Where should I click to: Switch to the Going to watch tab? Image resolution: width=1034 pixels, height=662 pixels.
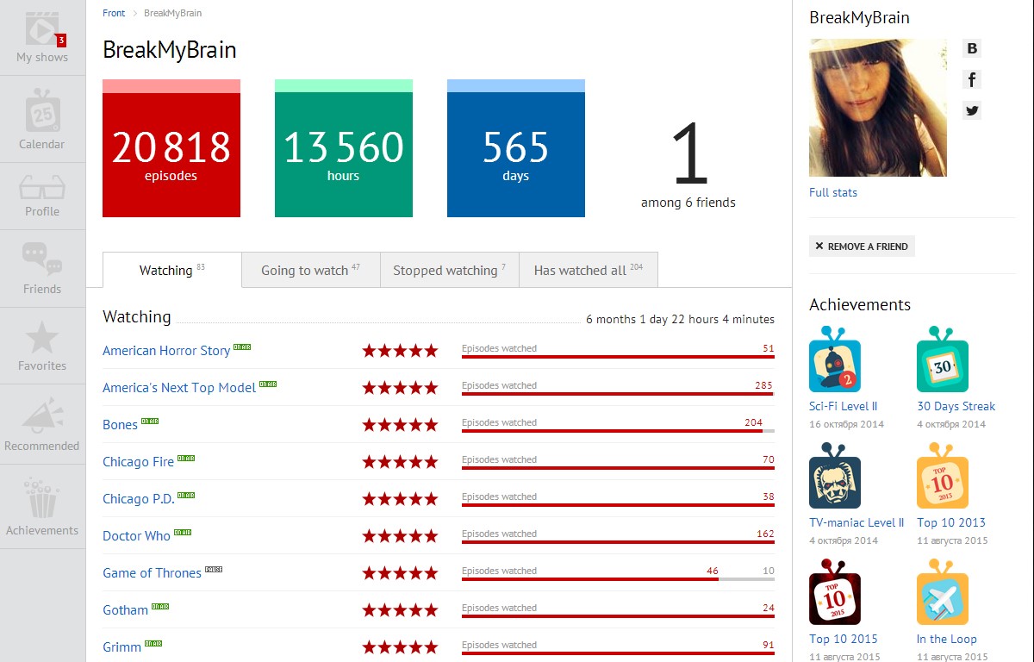[310, 270]
